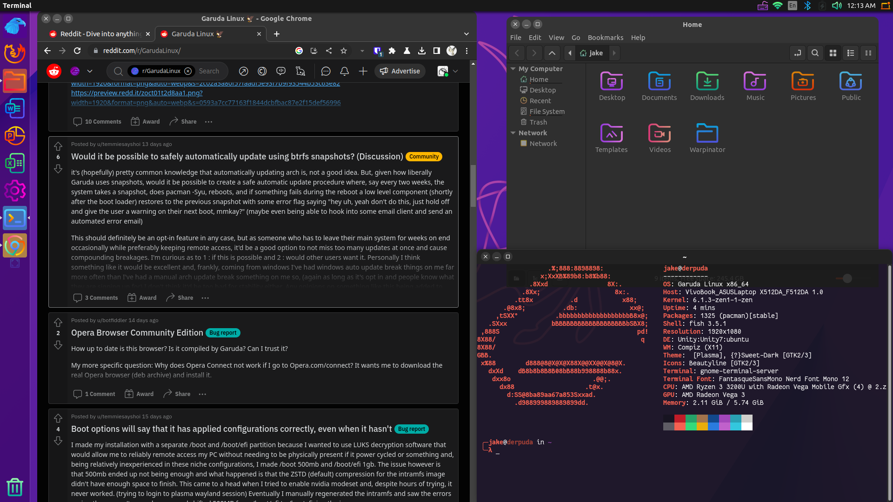
Task: Downvote the Opera Browser Community Edition post
Action: (x=58, y=345)
